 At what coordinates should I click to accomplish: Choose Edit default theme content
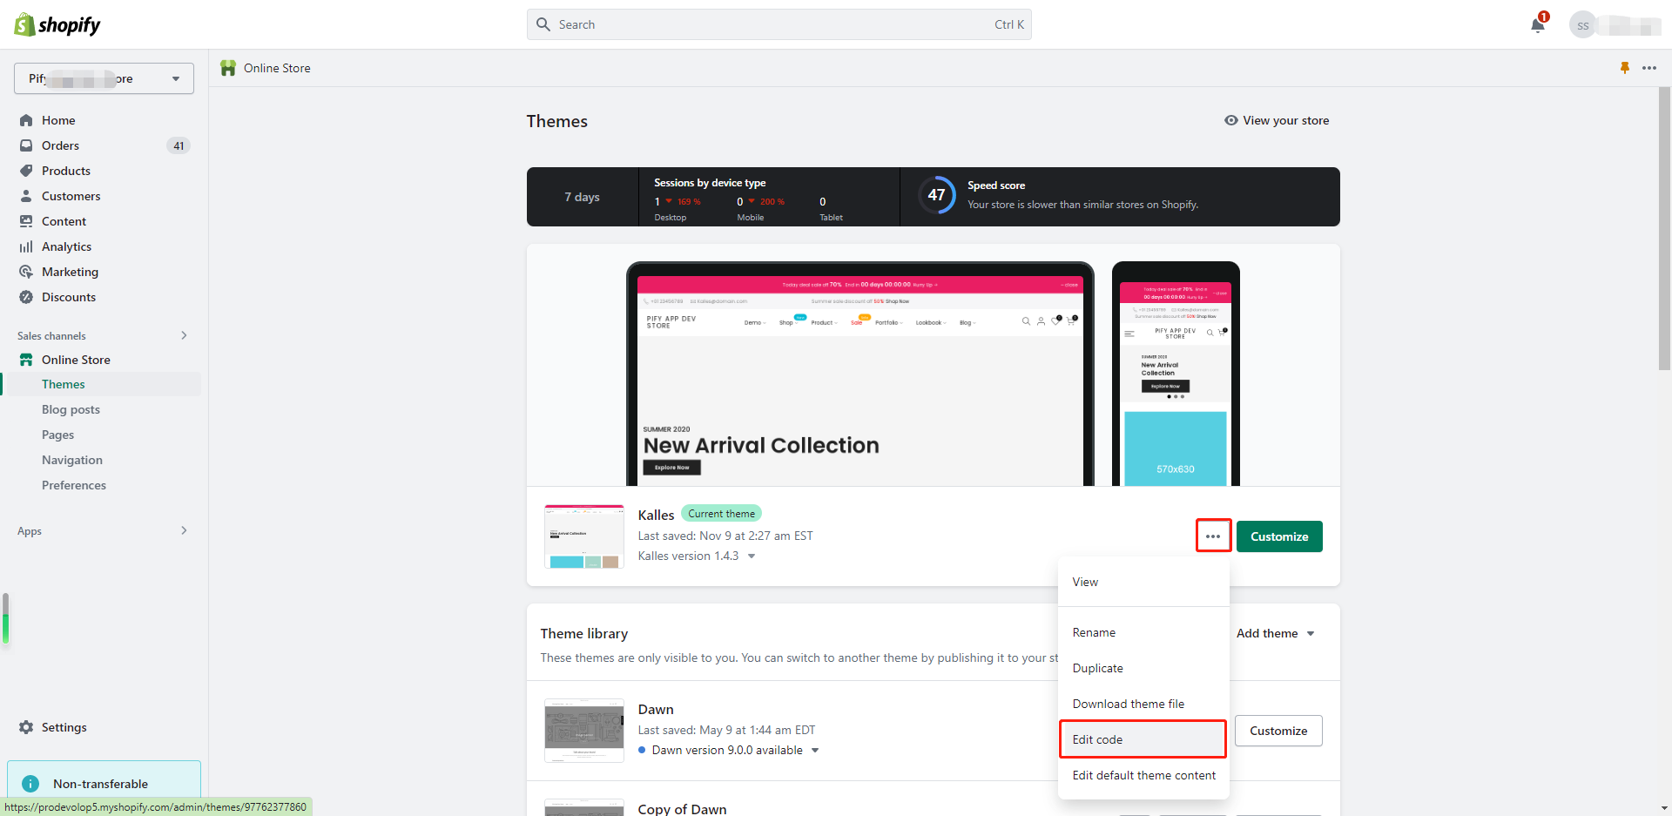pyautogui.click(x=1143, y=775)
